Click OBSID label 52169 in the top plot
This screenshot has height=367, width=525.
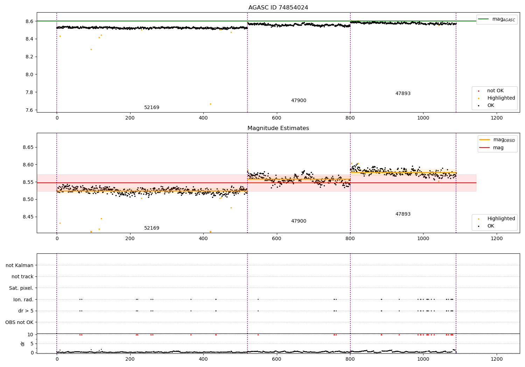[152, 108]
